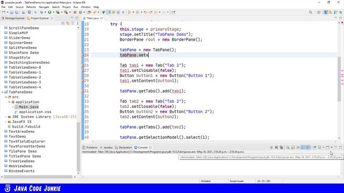Click the Coverage run icon in toolbar

point(58,12)
